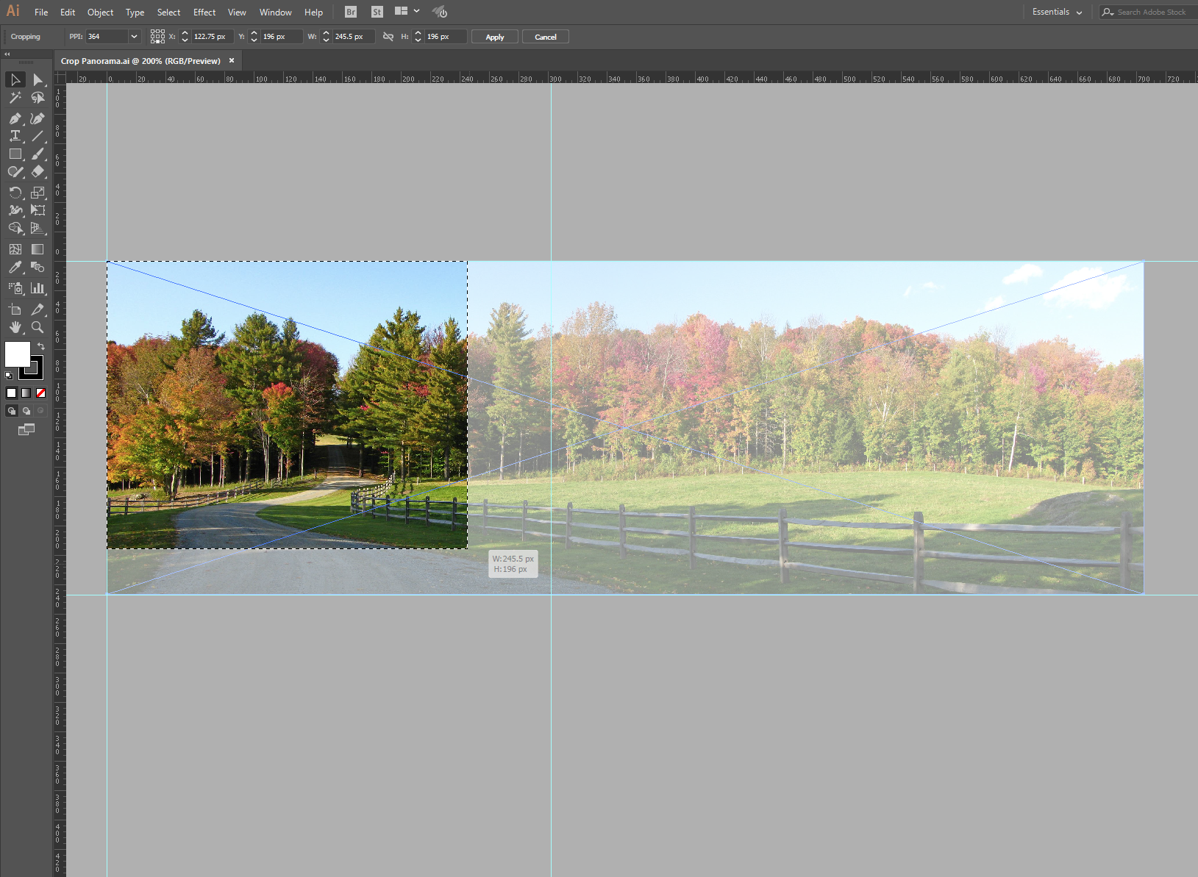The width and height of the screenshot is (1198, 877).
Task: Open the Effect menu
Action: (x=204, y=12)
